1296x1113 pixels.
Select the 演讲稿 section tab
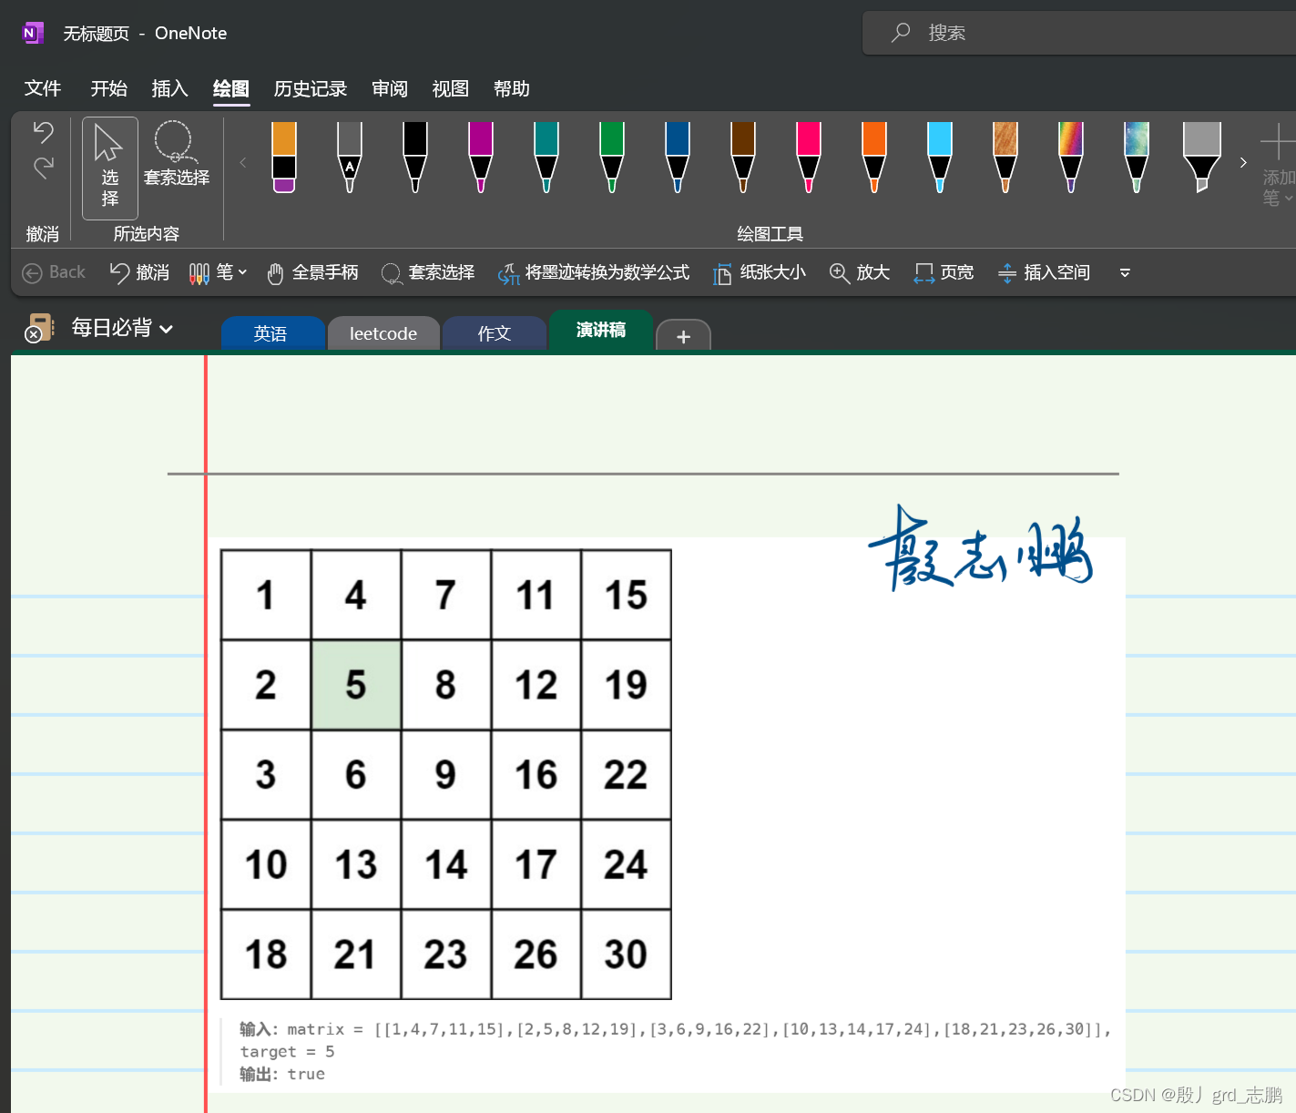601,331
